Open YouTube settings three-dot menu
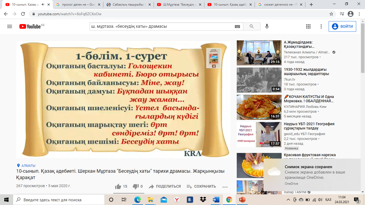The width and height of the screenshot is (365, 205). coord(321,26)
